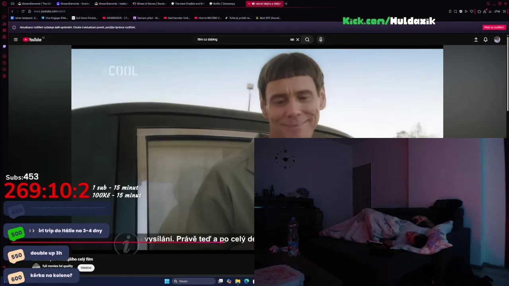
Task: Switch to the Wheel of Names tab
Action: [149, 4]
